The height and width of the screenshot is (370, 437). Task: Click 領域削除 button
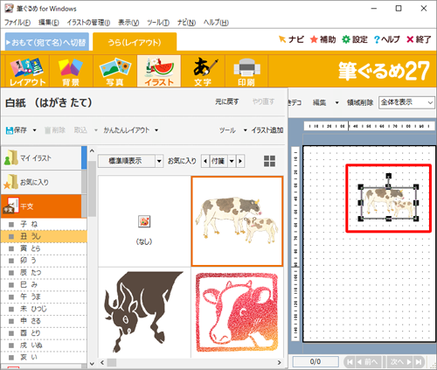click(360, 102)
